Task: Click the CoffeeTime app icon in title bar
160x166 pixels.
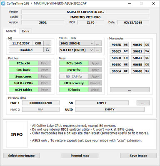Action: click(x=3, y=3)
